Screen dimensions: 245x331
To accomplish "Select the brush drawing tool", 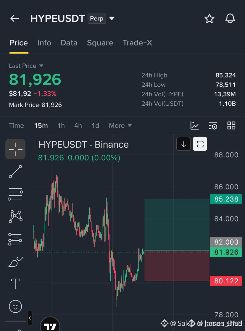I will point(16,262).
